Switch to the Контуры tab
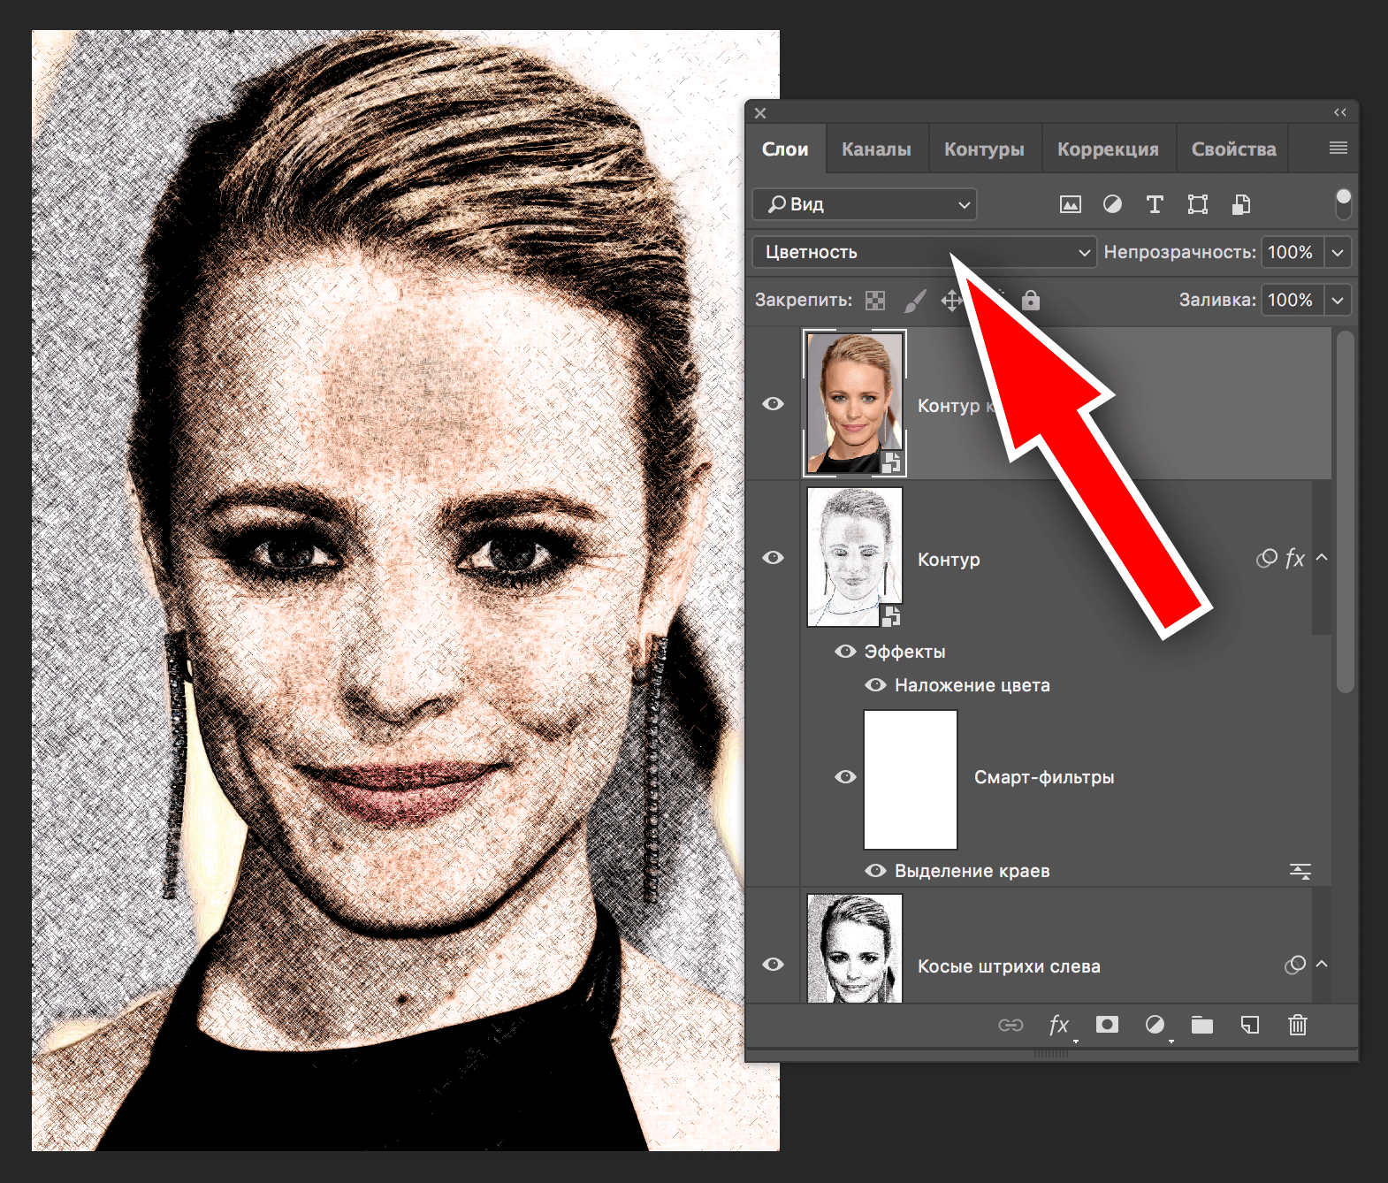 pyautogui.click(x=984, y=149)
